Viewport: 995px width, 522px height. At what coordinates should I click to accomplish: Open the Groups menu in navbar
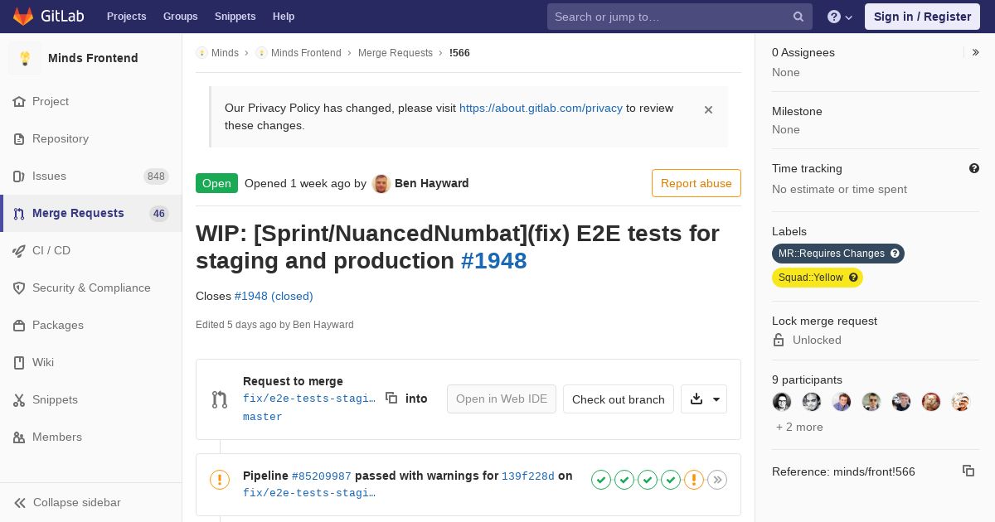180,17
